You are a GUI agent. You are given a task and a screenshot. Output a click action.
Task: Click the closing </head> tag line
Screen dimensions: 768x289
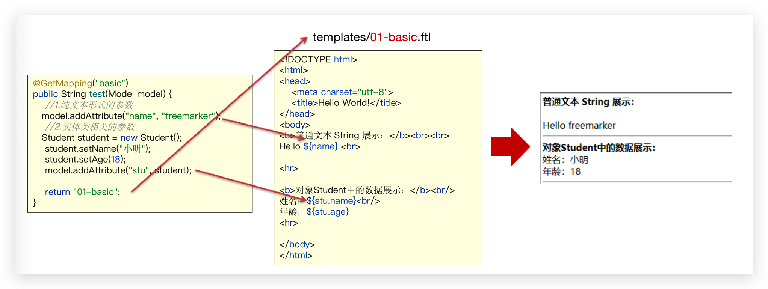[297, 114]
